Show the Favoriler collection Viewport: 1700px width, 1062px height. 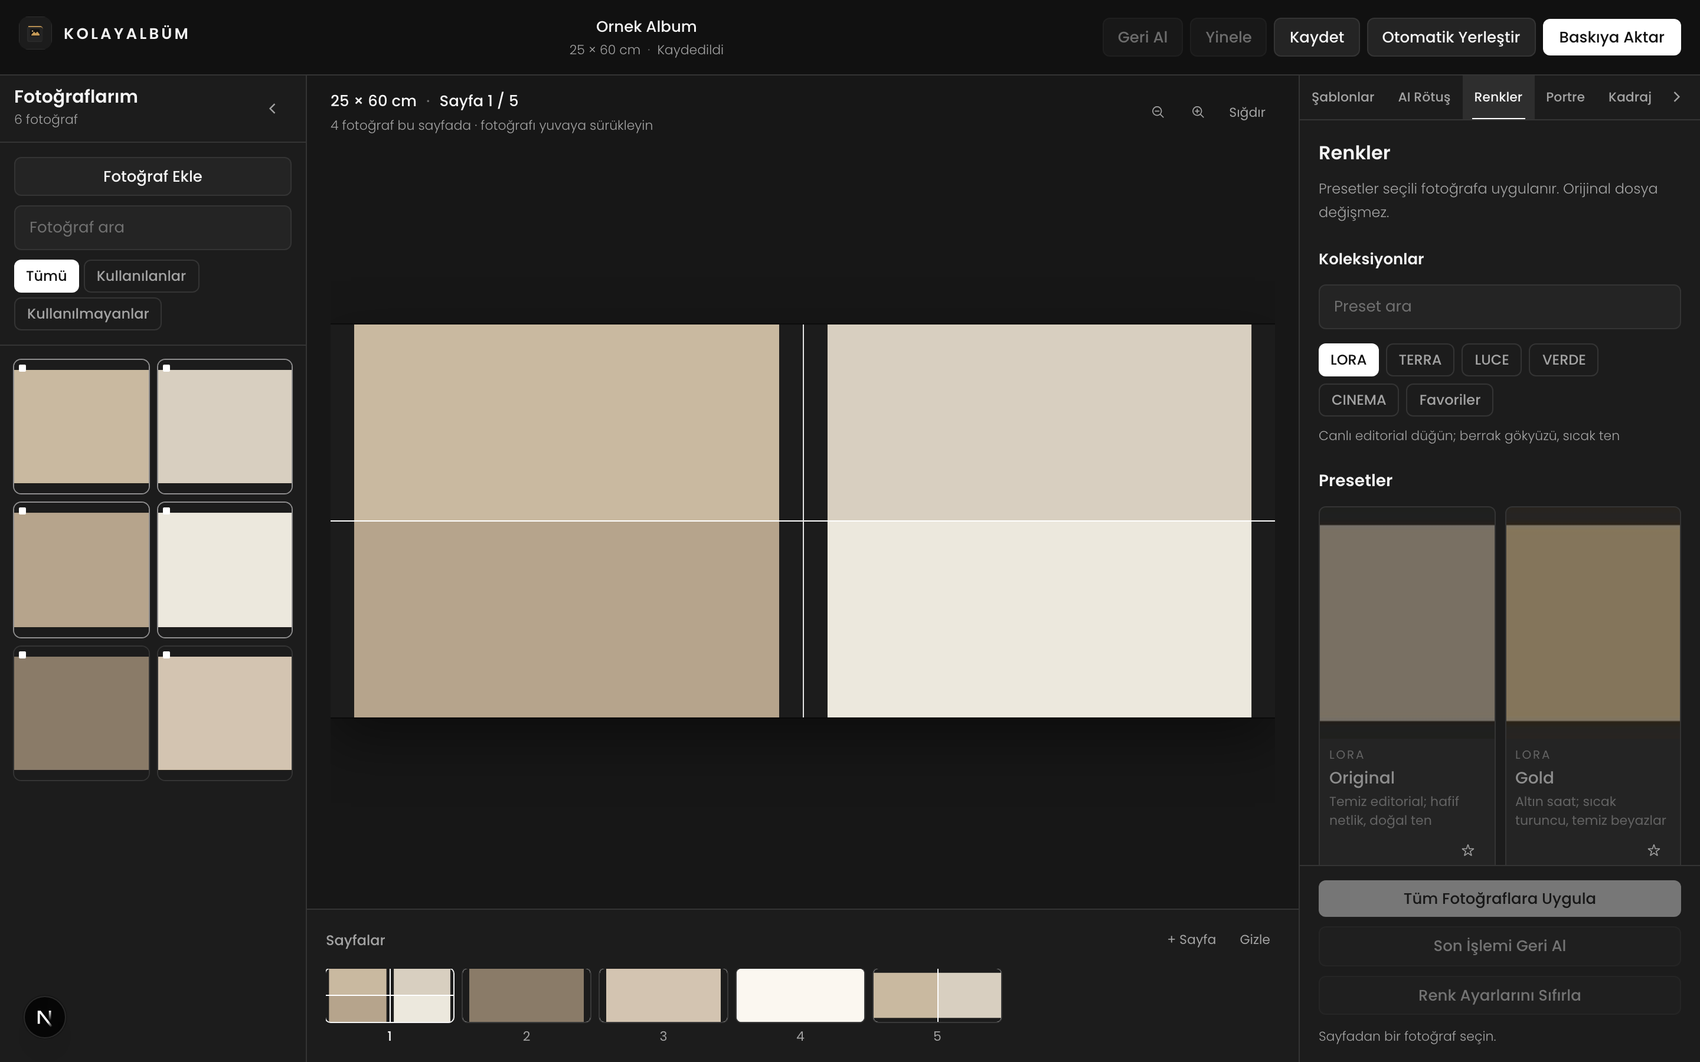click(x=1449, y=399)
